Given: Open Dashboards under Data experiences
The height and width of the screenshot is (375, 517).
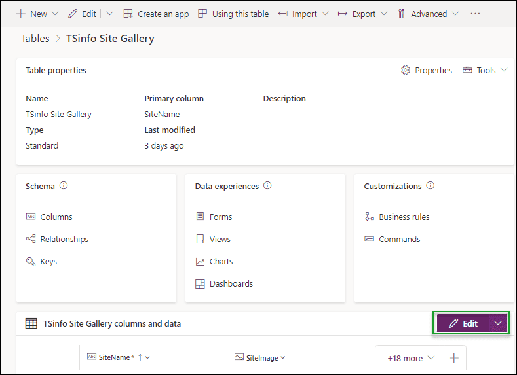Looking at the screenshot, I should (231, 284).
